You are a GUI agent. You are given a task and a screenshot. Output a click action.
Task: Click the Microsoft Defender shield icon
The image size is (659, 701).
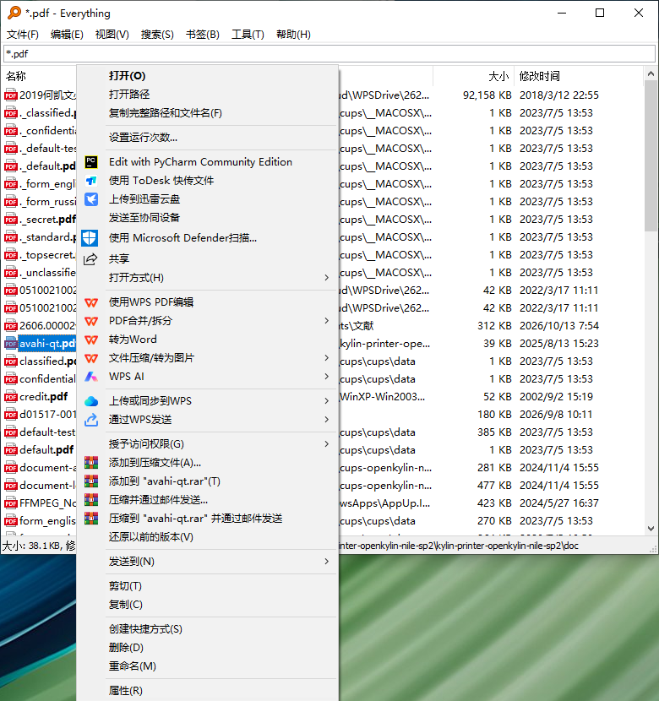point(90,238)
